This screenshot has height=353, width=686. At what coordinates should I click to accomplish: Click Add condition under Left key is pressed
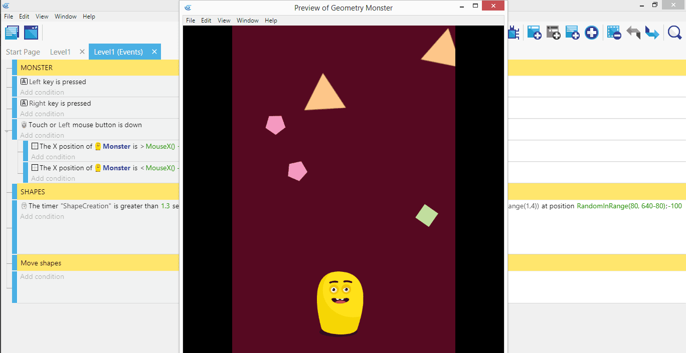42,92
